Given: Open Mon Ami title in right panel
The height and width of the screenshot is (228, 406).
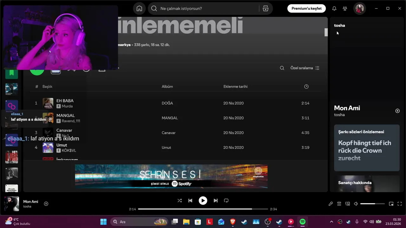Looking at the screenshot, I should pos(347,108).
